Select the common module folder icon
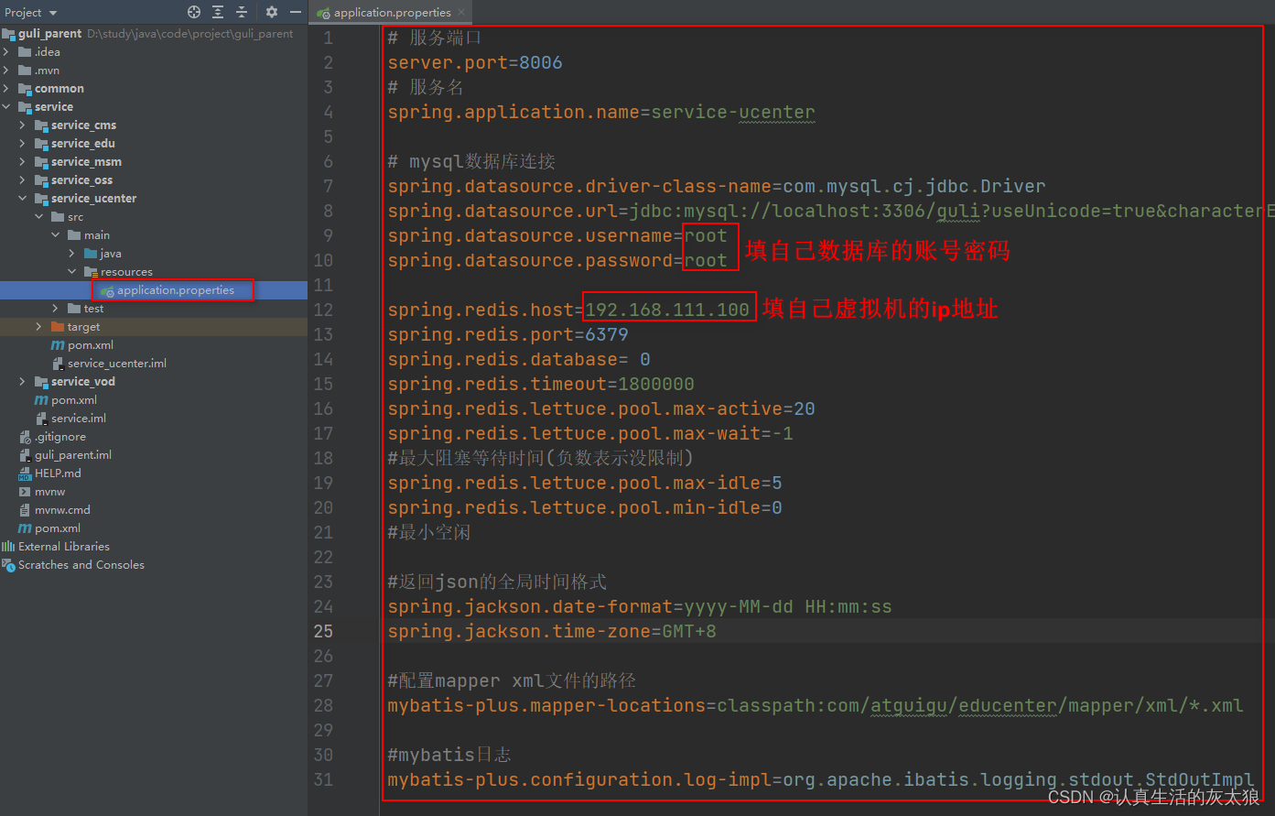Image resolution: width=1275 pixels, height=816 pixels. click(25, 89)
